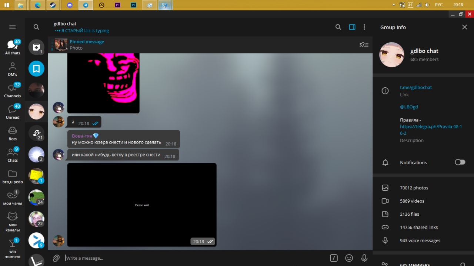Click the voice message microphone icon
474x266 pixels.
click(364, 258)
